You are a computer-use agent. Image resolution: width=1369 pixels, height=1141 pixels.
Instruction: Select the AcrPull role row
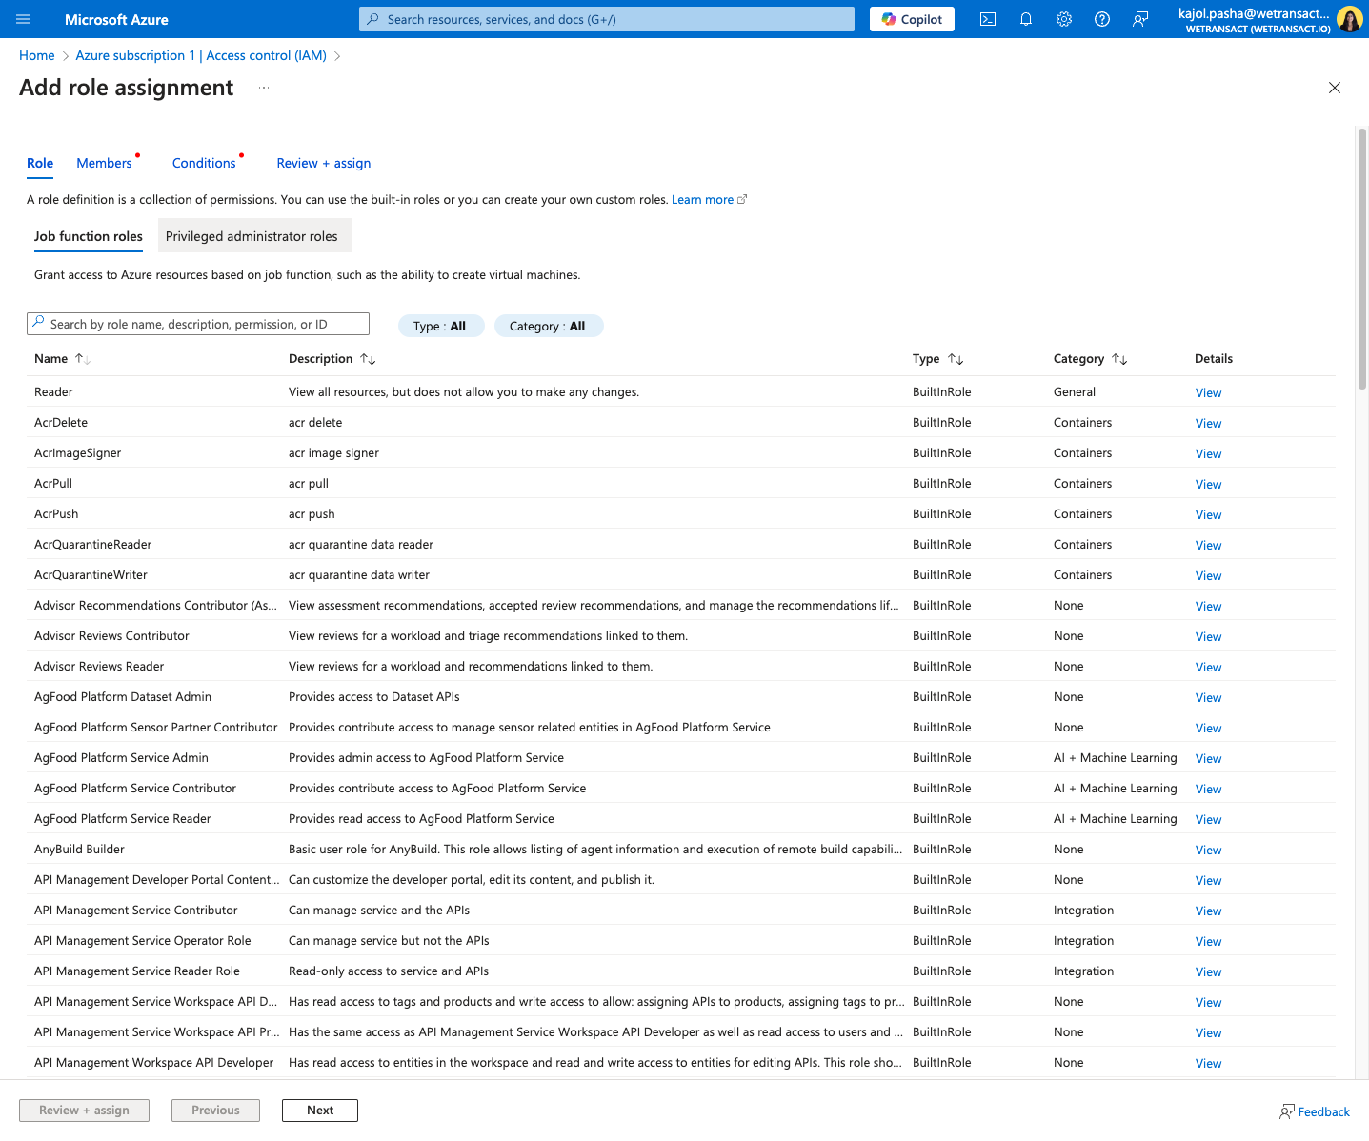[681, 483]
